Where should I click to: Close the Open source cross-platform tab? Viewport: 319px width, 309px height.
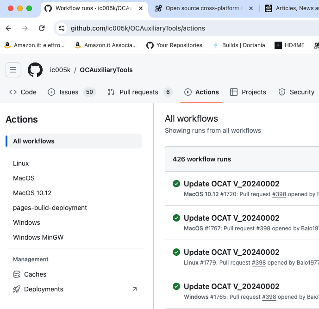251,8
